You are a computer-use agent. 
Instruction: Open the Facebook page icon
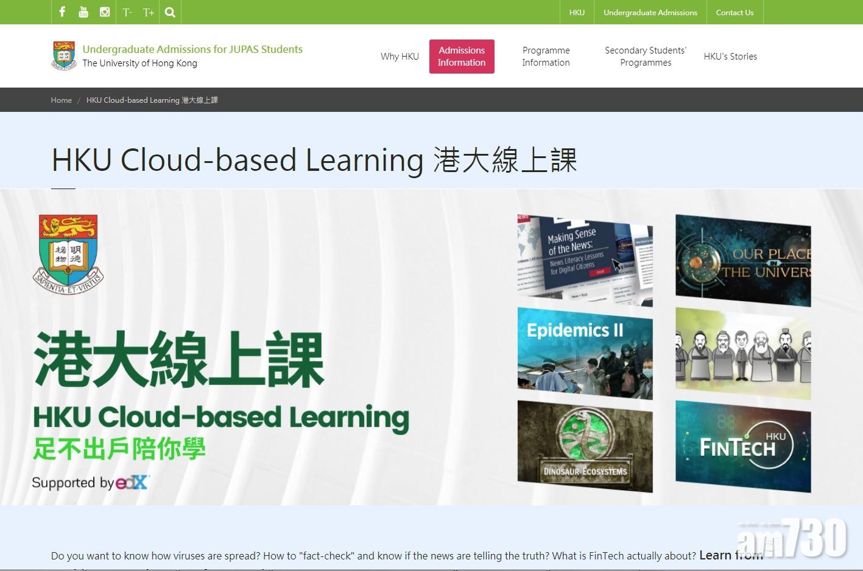coord(62,12)
